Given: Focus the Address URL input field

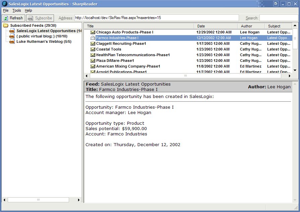Looking at the screenshot, I should [157, 18].
